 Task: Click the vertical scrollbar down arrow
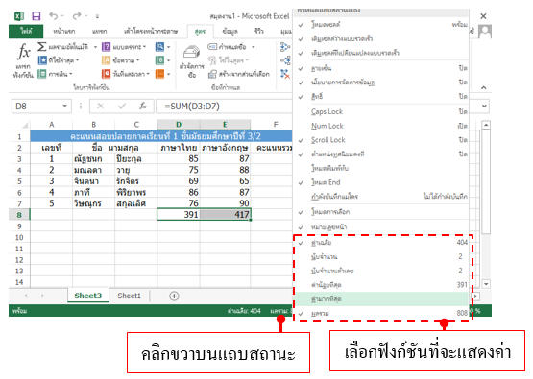coord(486,284)
